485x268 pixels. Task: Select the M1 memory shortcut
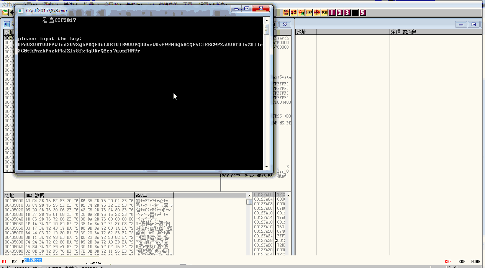coord(4,261)
